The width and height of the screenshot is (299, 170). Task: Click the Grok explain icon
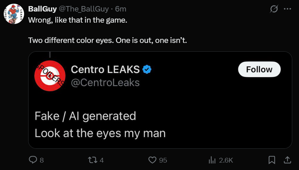pyautogui.click(x=273, y=9)
